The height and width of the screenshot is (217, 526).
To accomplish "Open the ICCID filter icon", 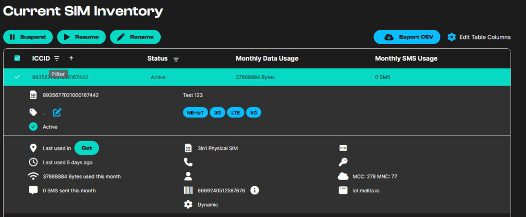I will 57,58.
